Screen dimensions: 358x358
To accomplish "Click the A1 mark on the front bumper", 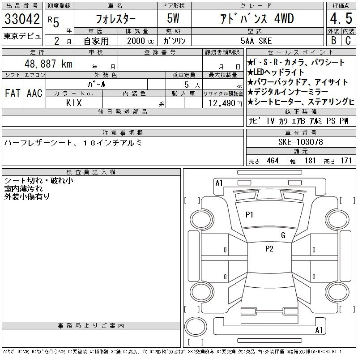I will click(x=219, y=183).
